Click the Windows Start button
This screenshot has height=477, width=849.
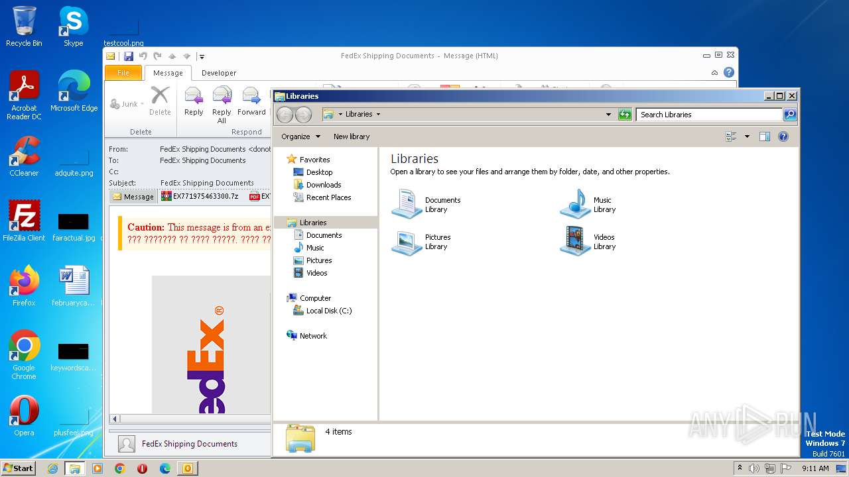tap(18, 468)
